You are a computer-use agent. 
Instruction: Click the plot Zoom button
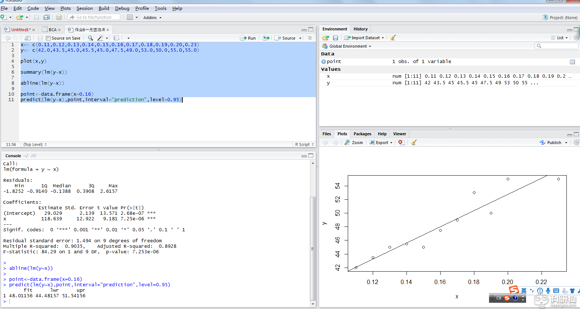(x=354, y=143)
